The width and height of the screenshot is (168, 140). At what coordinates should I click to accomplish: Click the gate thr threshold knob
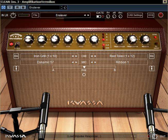click(x=108, y=16)
